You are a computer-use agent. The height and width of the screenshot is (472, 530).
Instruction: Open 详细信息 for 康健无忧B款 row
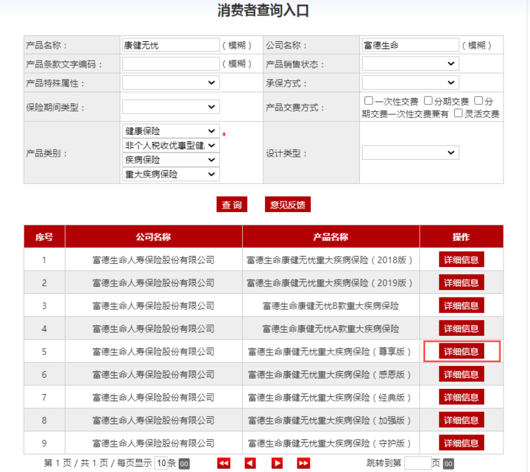tap(461, 305)
